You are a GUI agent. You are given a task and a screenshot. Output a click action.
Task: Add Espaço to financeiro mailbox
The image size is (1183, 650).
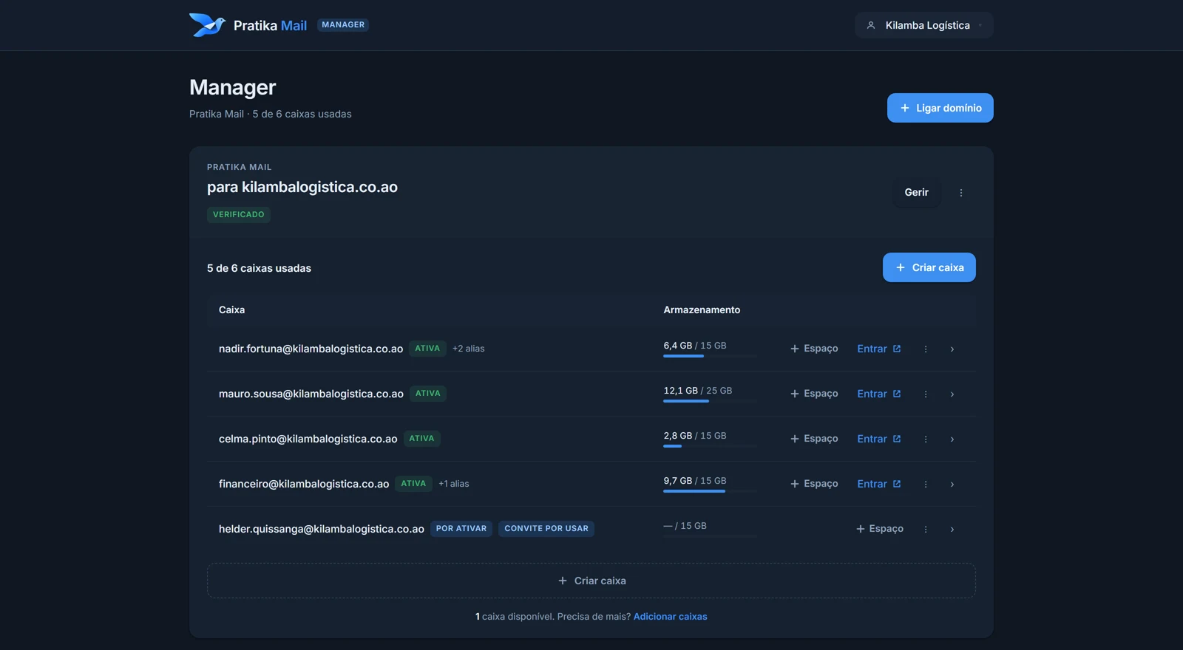(814, 484)
